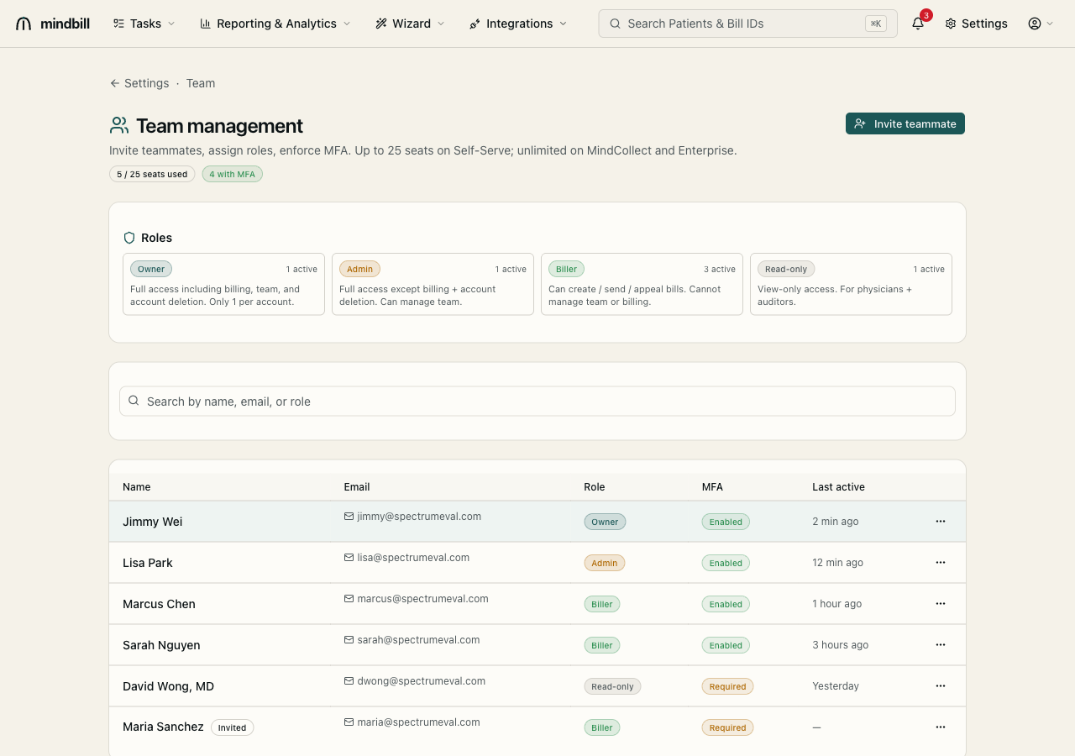Click Read-only badge in David Wong's row
Image resolution: width=1075 pixels, height=756 pixels.
click(x=612, y=686)
